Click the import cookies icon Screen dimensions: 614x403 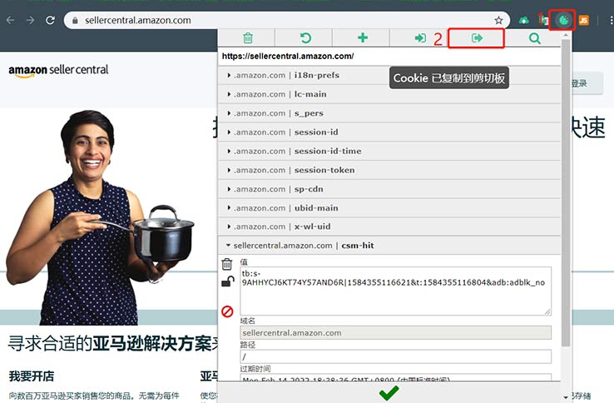click(420, 38)
